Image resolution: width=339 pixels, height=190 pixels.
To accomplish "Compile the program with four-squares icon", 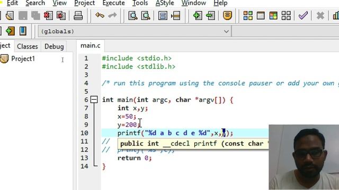I will [248, 15].
